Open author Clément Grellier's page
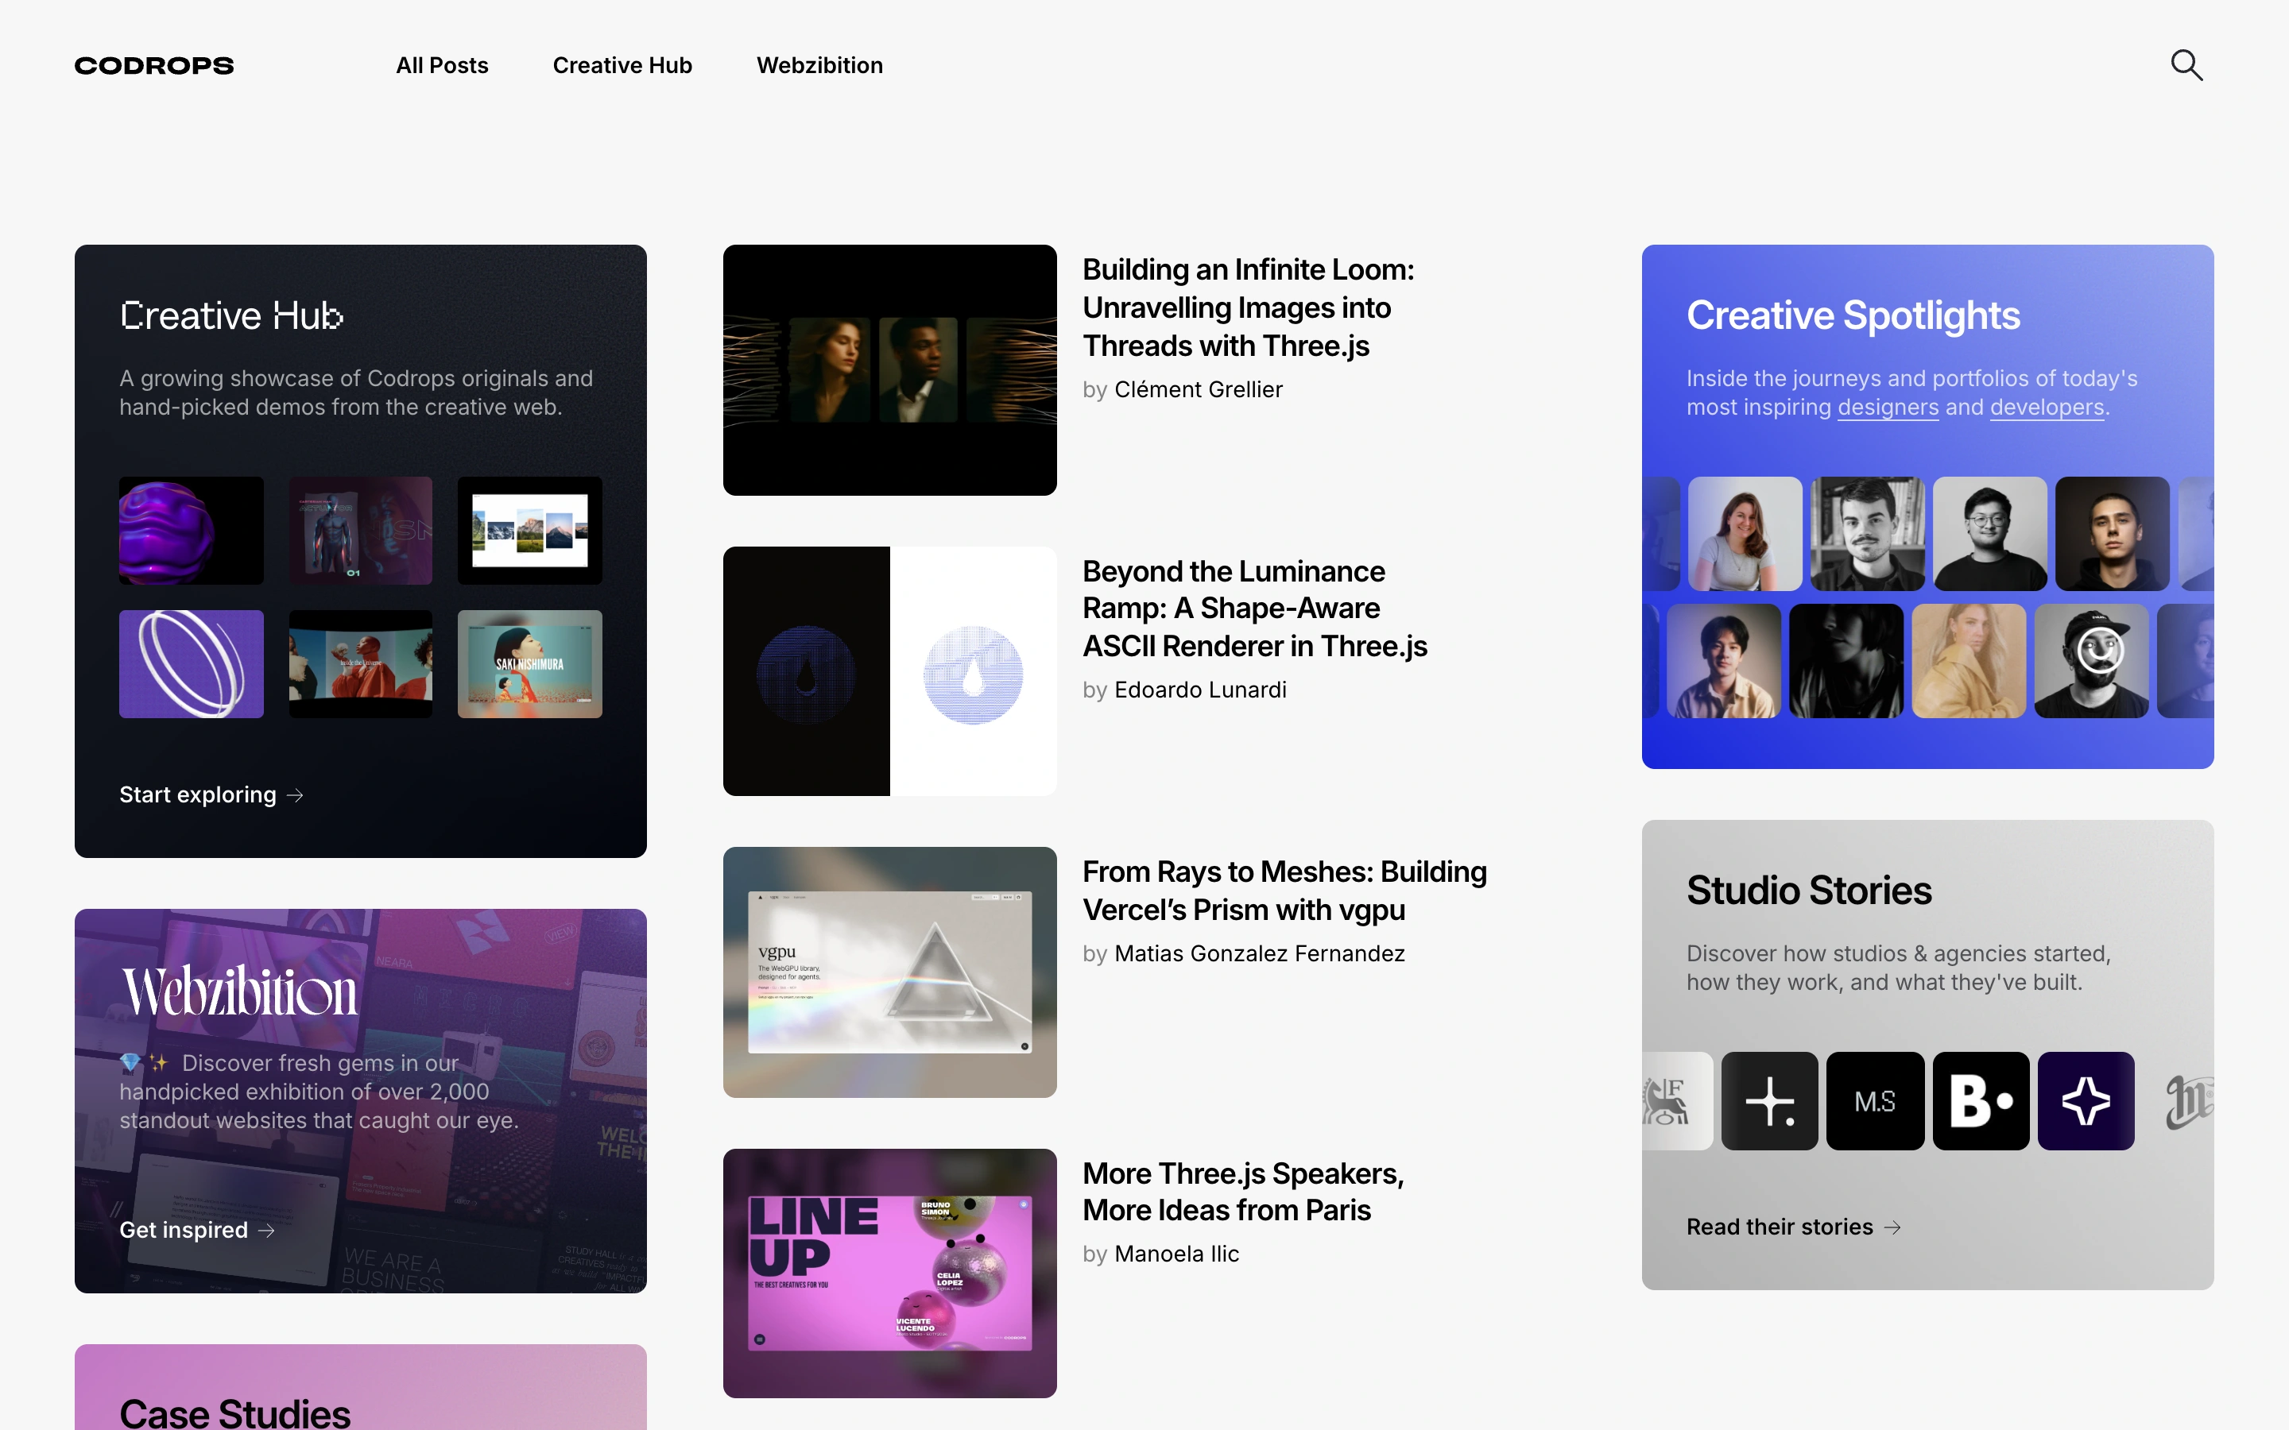The image size is (2289, 1430). pos(1198,389)
